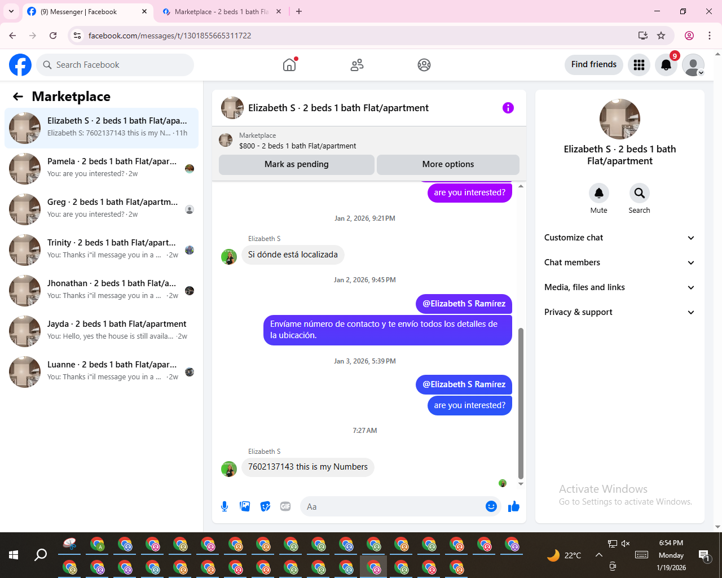This screenshot has height=578, width=722.
Task: Show hidden system tray icons chevron
Action: coord(599,555)
